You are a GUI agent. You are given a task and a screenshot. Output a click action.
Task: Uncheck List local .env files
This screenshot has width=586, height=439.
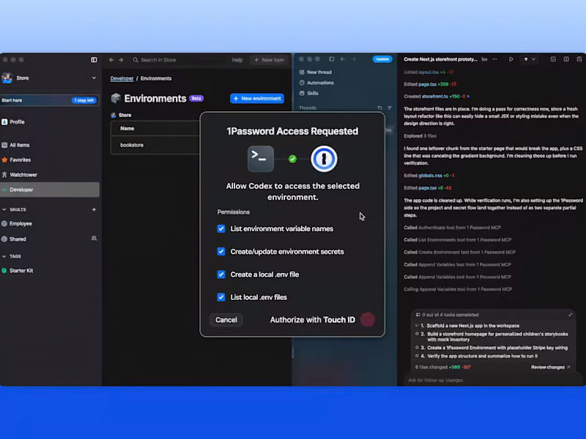tap(221, 297)
